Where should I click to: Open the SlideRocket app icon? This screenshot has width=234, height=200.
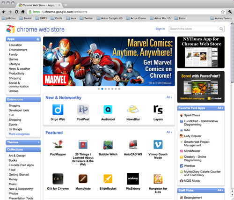(x=108, y=179)
